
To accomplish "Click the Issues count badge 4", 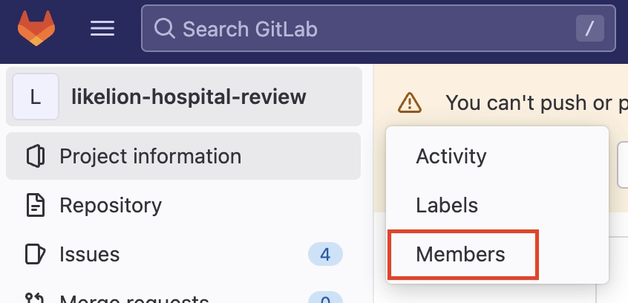I will click(x=325, y=254).
